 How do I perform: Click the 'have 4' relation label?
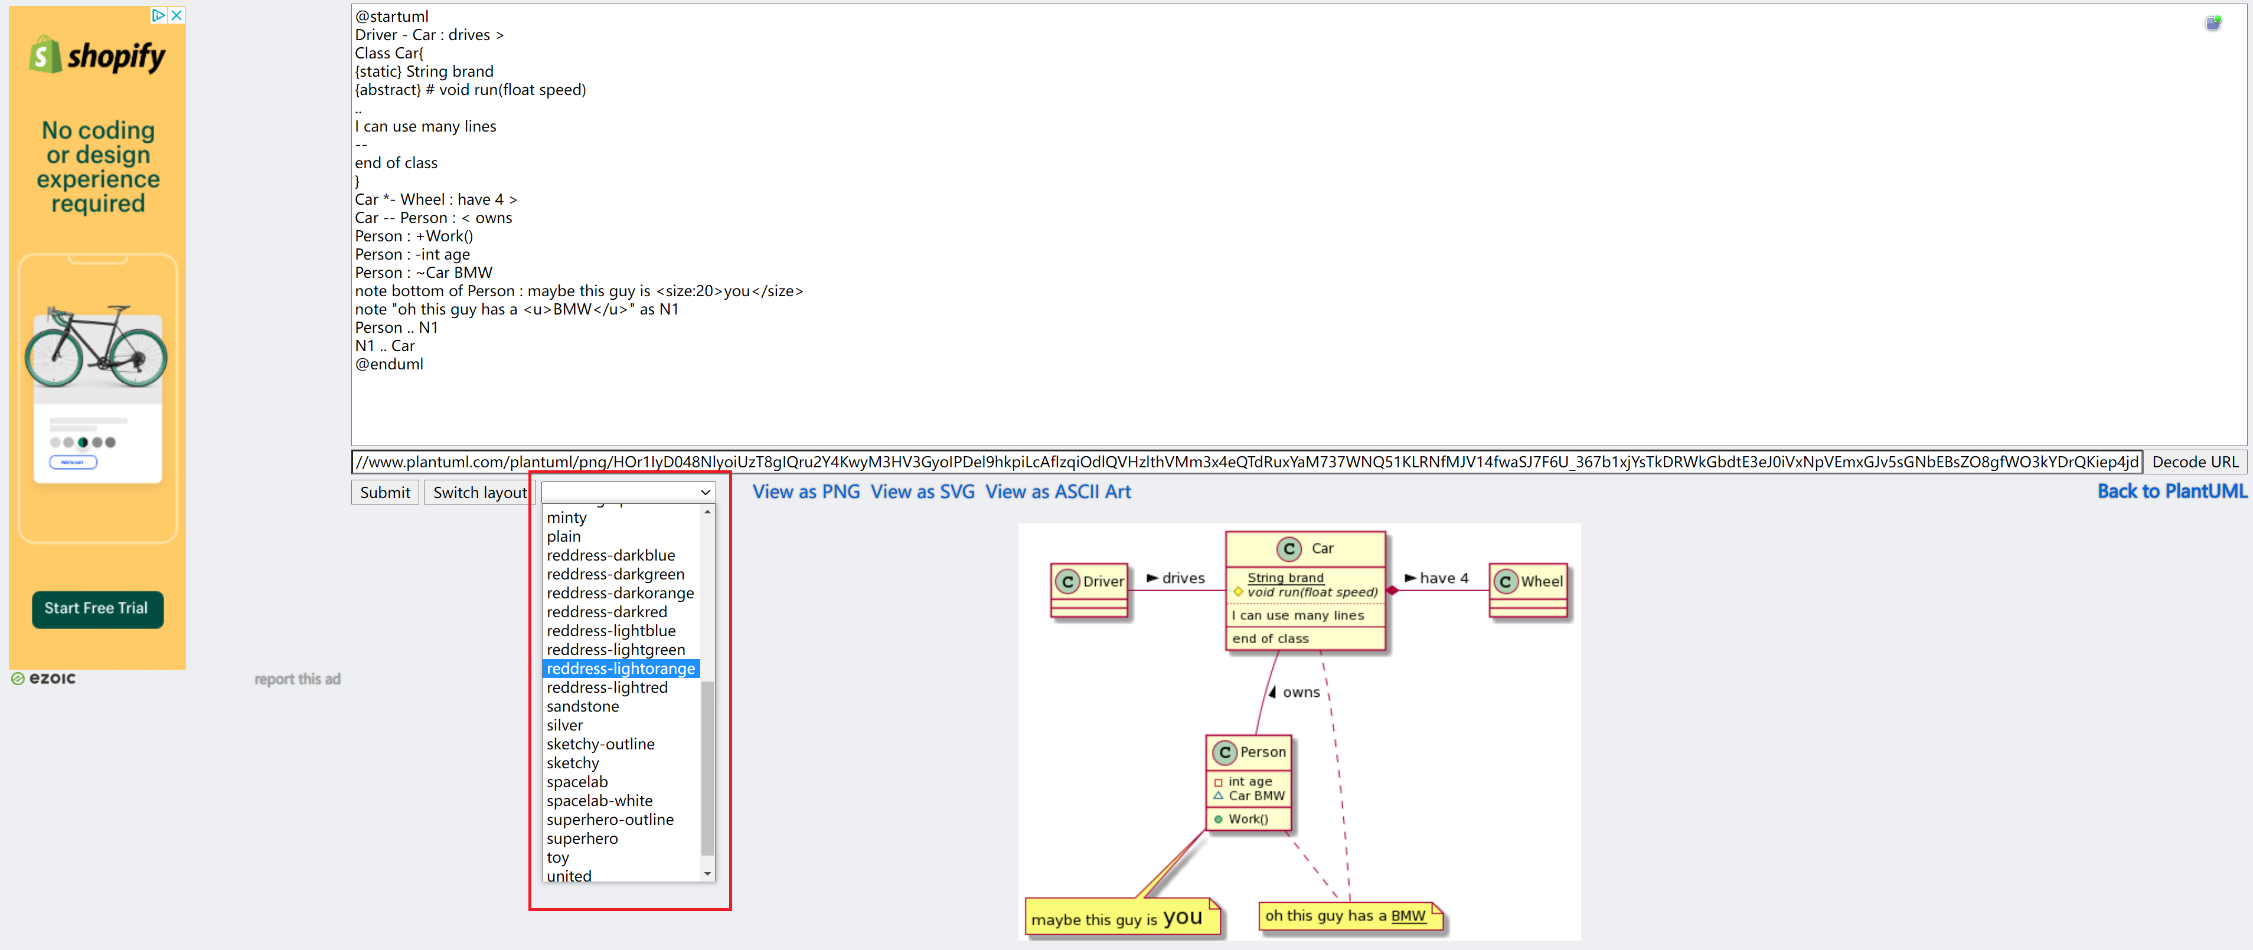pos(1444,579)
